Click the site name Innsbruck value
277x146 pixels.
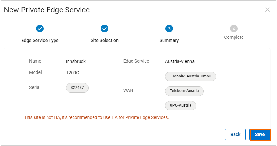pyautogui.click(x=76, y=61)
